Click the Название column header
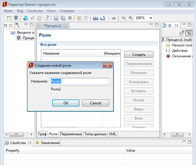The width and height of the screenshot is (196, 165). [x=72, y=53]
